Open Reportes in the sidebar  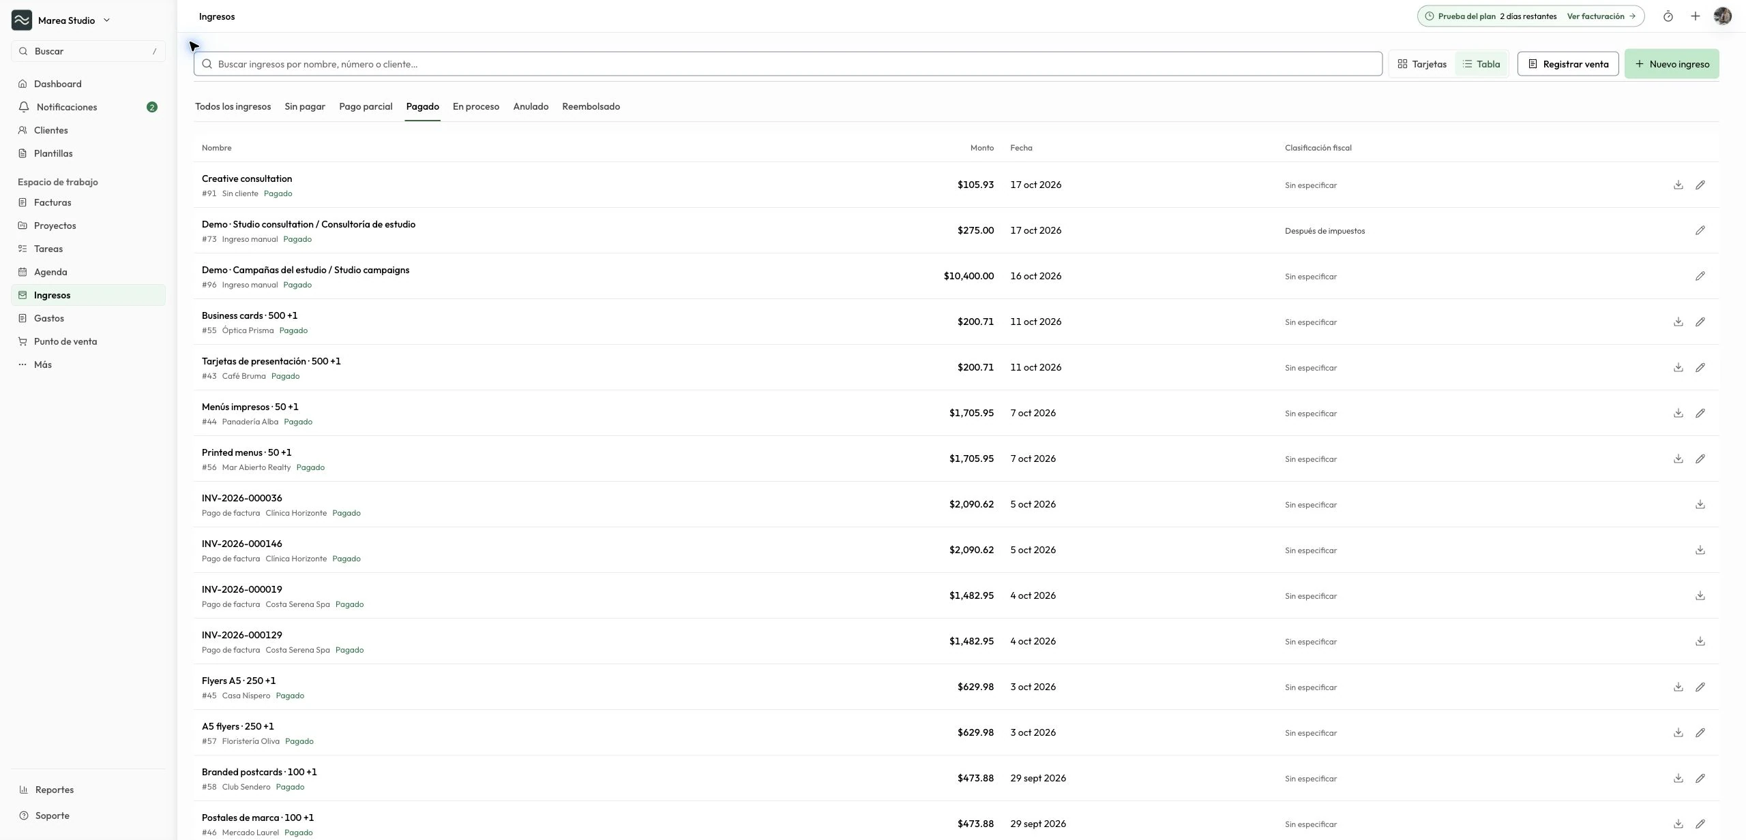coord(88,790)
